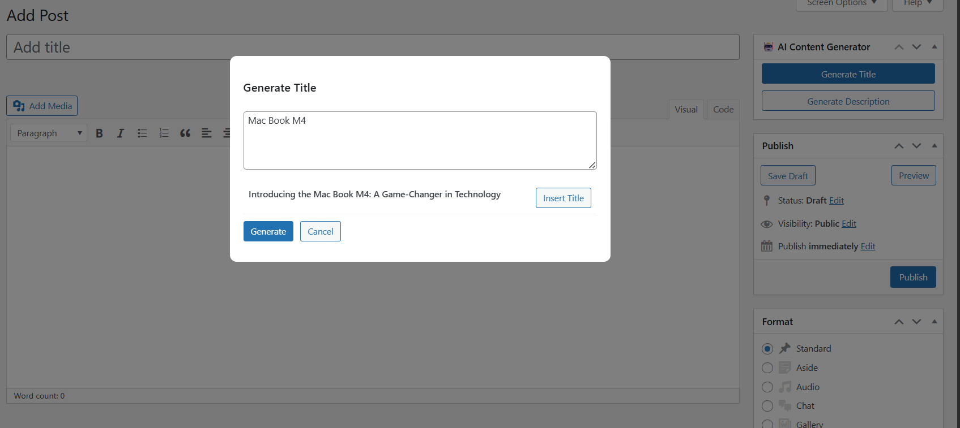The width and height of the screenshot is (960, 428).
Task: Switch to the Visual editor tab
Action: tap(686, 110)
